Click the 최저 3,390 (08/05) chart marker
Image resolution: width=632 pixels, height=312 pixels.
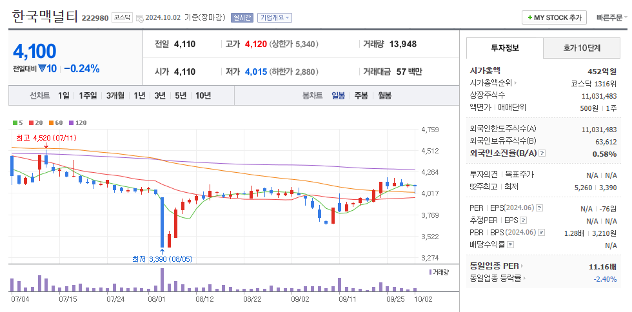tap(163, 258)
